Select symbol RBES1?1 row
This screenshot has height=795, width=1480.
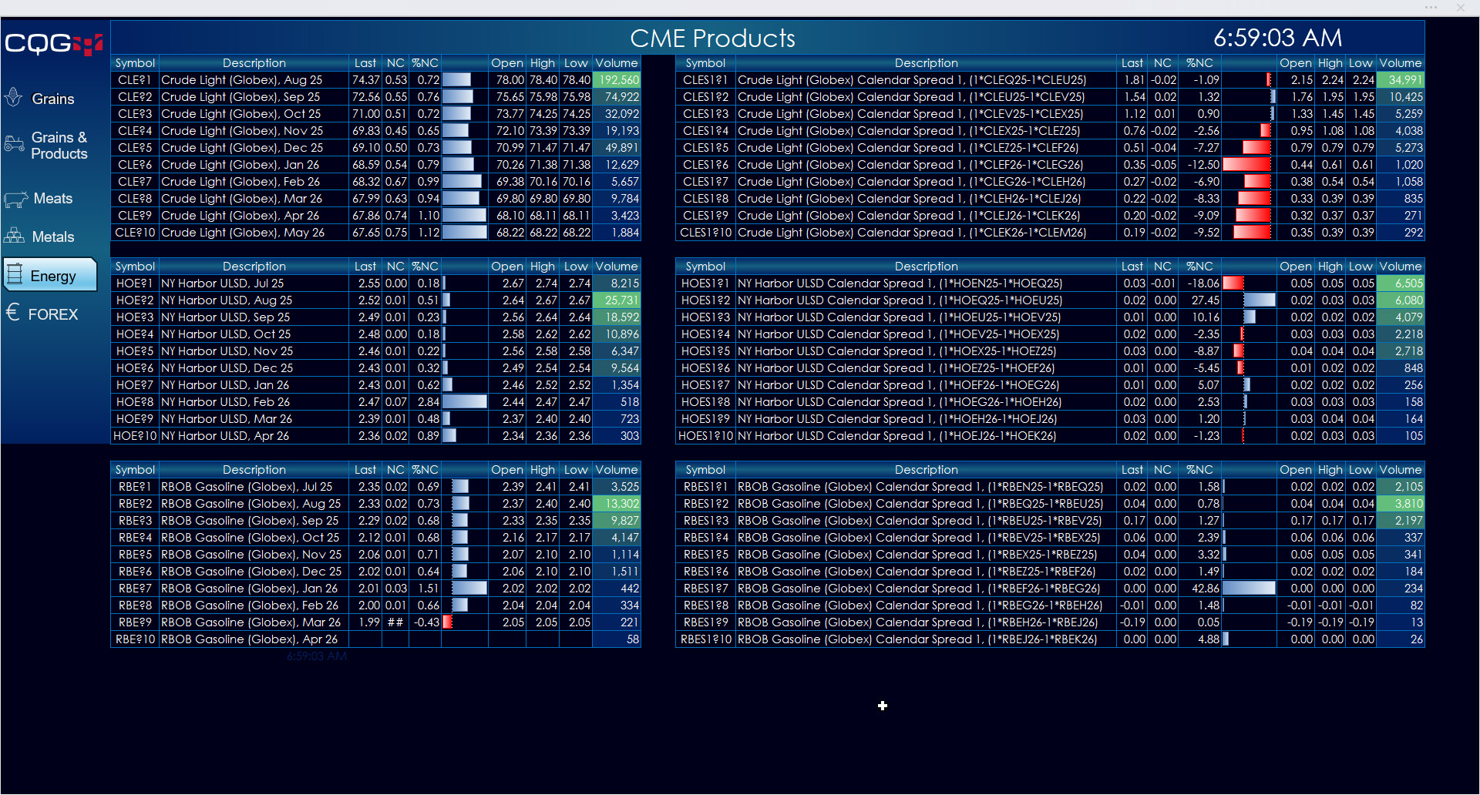point(705,487)
